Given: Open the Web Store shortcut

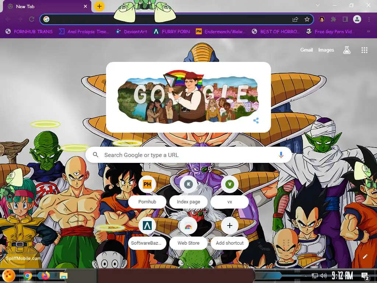Looking at the screenshot, I should (x=188, y=233).
